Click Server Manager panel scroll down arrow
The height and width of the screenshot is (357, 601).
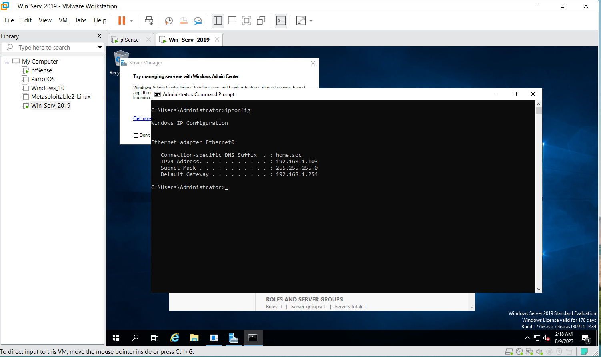pos(472,307)
